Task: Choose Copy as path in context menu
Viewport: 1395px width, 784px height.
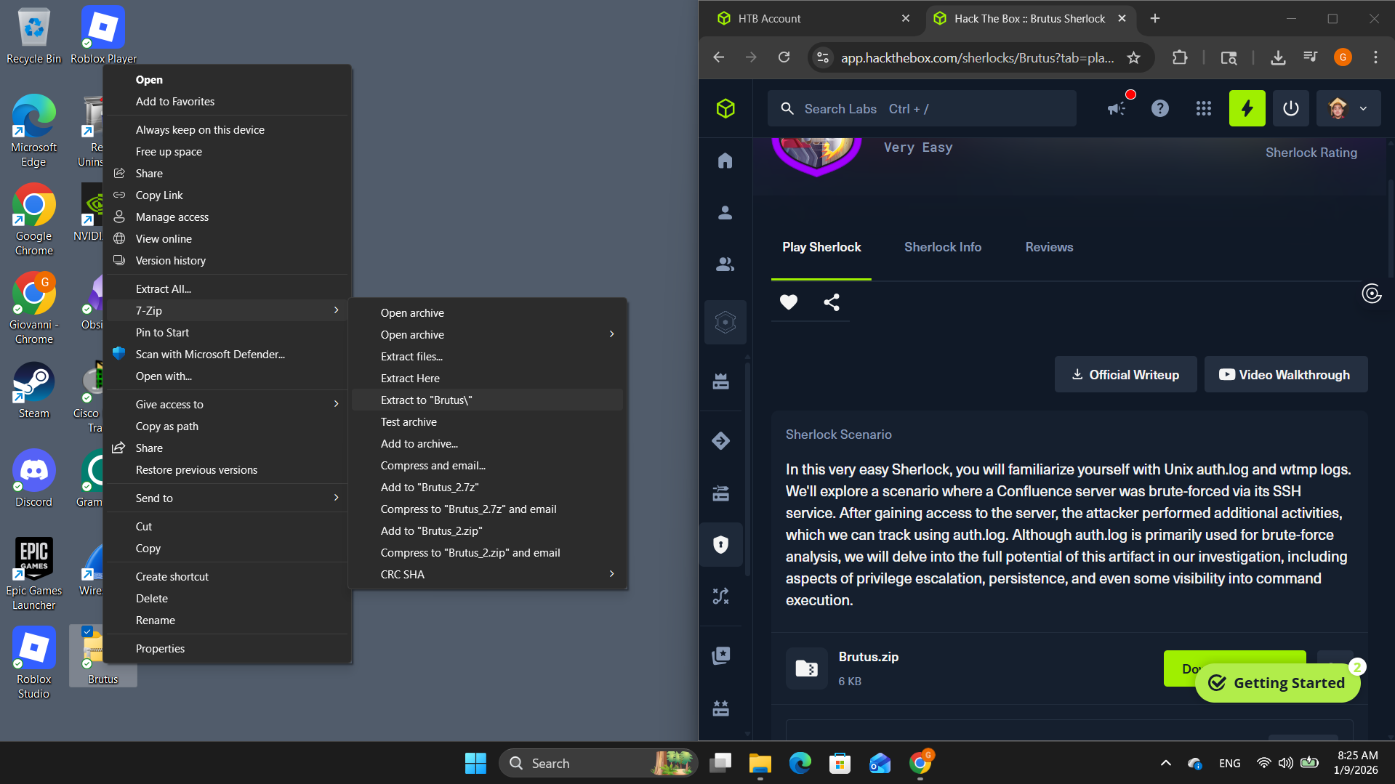Action: click(228, 427)
